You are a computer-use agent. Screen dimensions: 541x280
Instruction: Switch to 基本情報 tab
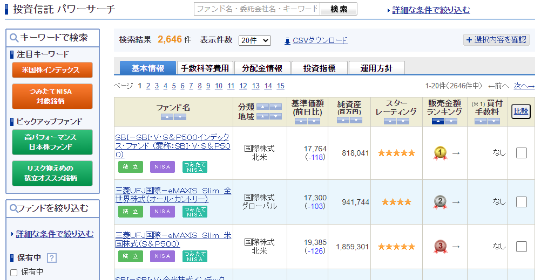coord(148,68)
